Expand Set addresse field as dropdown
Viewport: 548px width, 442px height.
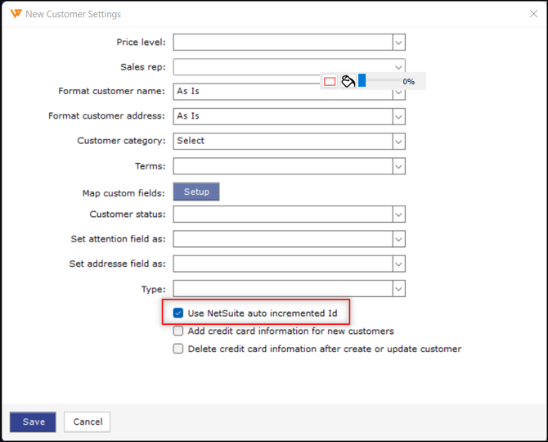click(398, 264)
